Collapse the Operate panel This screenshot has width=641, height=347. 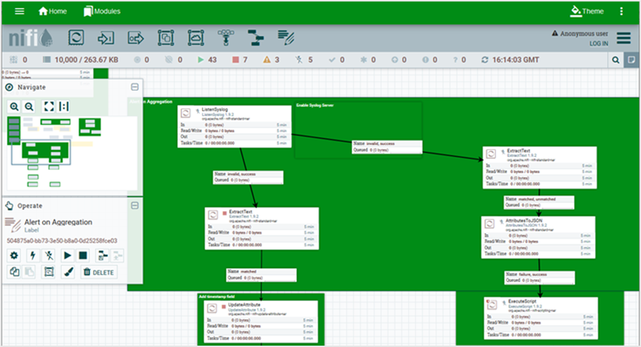click(135, 206)
